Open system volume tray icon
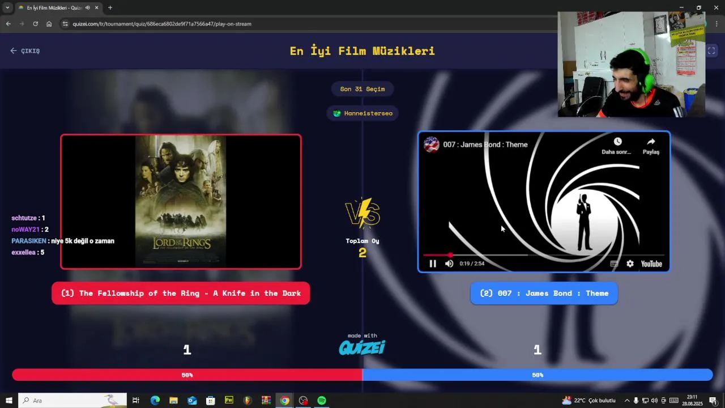The height and width of the screenshot is (408, 725). (x=654, y=401)
